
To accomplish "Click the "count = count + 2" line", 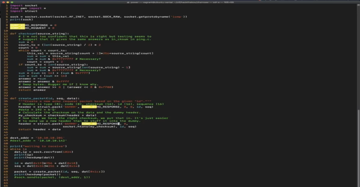I will (45, 62).
